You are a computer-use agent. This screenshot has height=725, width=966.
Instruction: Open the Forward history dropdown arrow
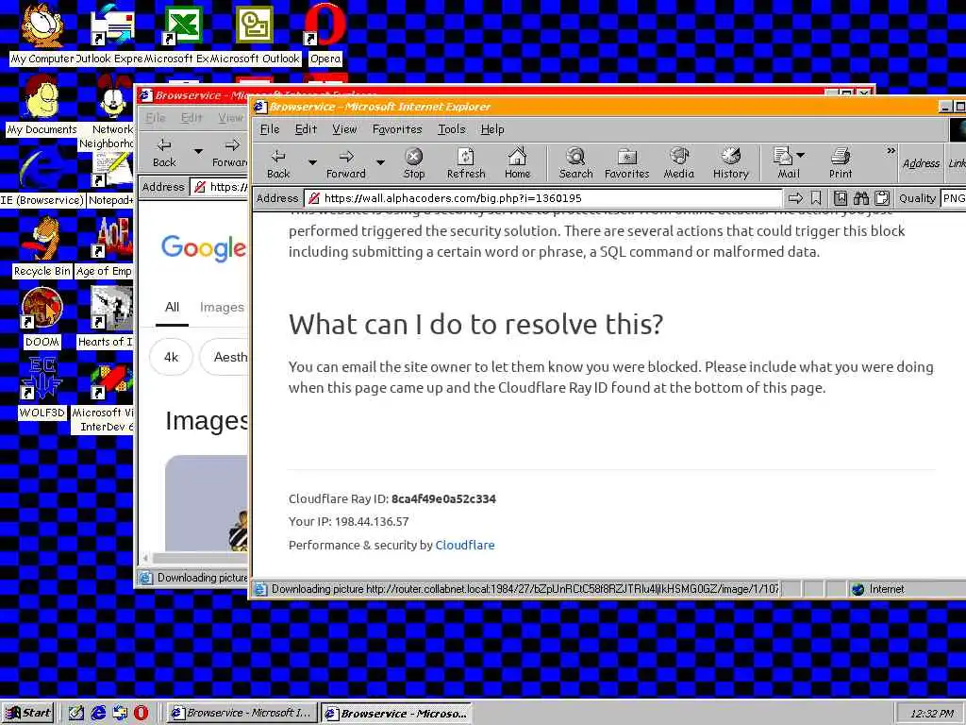(380, 162)
